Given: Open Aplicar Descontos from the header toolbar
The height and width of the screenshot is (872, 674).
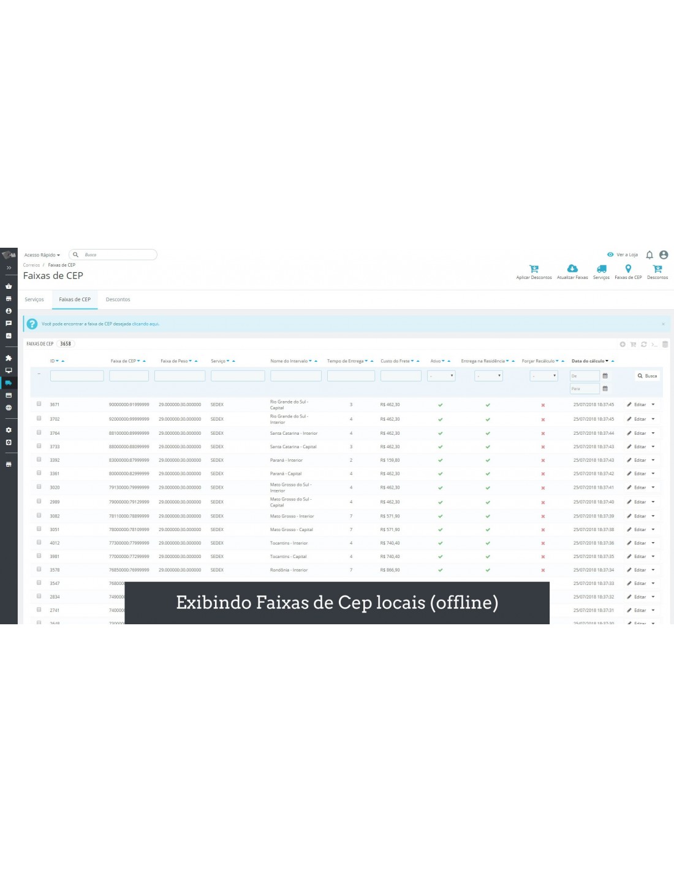Looking at the screenshot, I should coord(534,269).
